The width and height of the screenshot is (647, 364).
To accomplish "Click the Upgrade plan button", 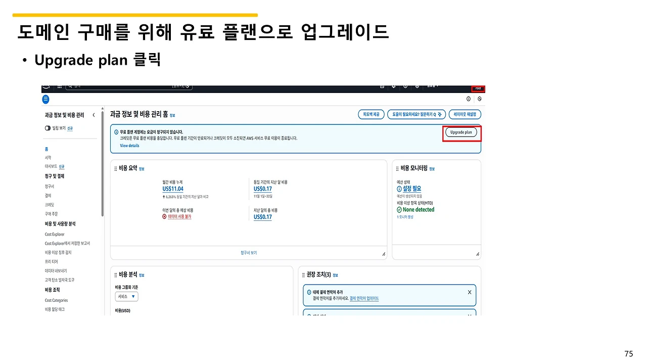I will point(460,132).
